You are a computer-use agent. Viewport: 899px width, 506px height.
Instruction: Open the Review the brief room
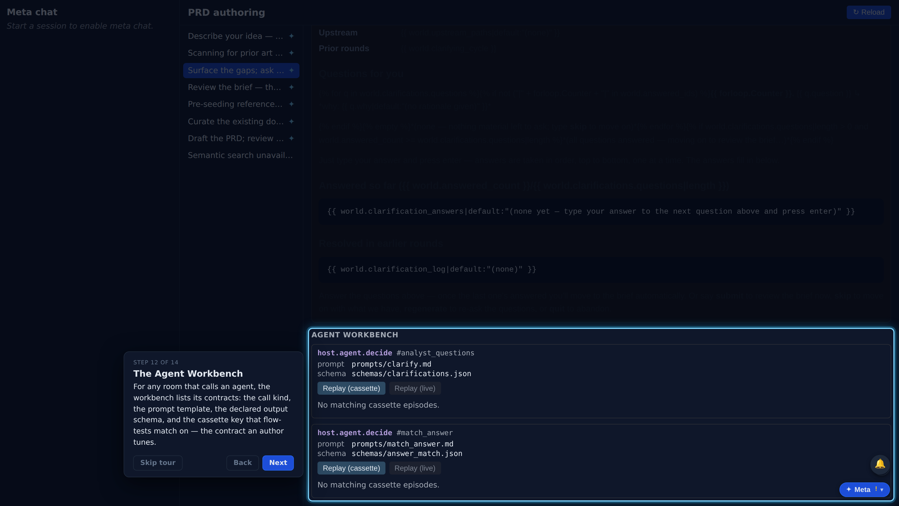coord(241,87)
